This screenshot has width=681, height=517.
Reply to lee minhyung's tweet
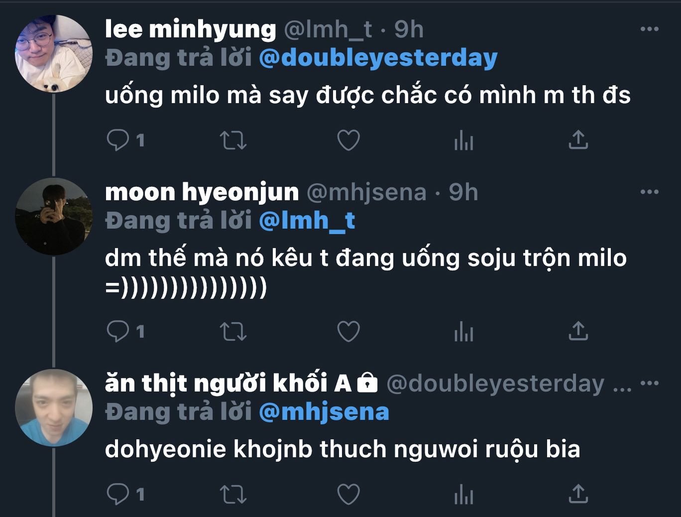click(x=118, y=140)
